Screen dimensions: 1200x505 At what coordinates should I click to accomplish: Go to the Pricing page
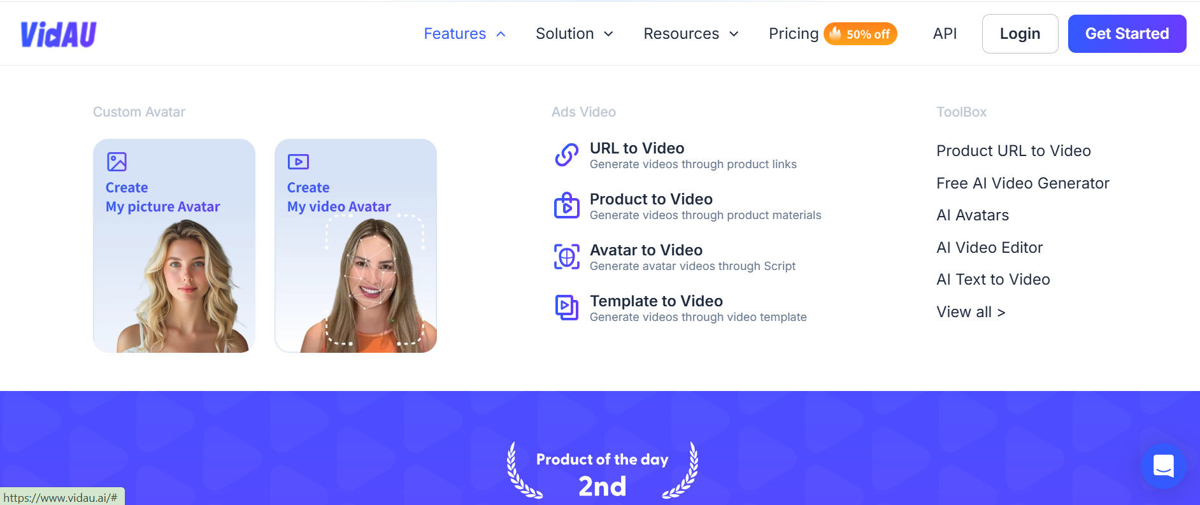pyautogui.click(x=794, y=34)
